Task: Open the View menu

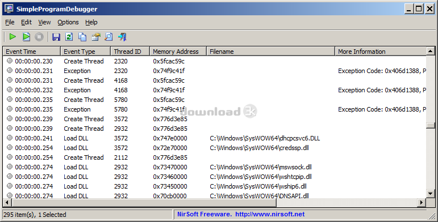Action: pos(44,22)
